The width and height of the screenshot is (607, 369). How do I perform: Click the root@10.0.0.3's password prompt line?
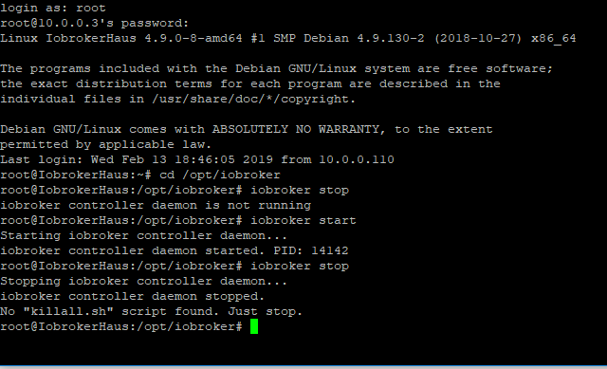pos(95,23)
